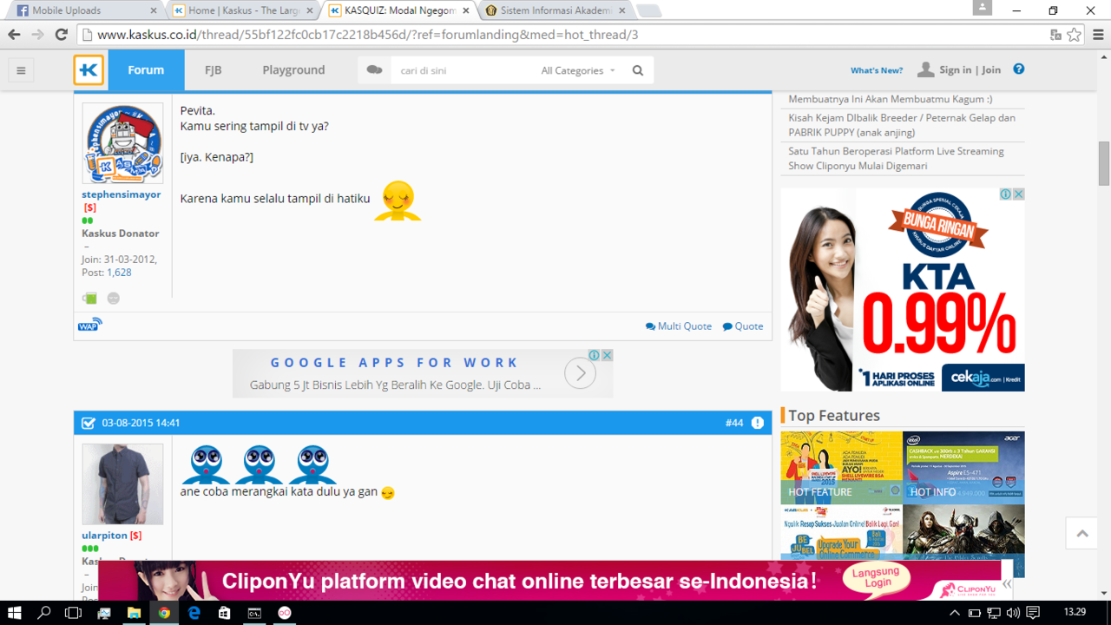Click the green cendol reputation icon under stephensimayor

click(89, 298)
